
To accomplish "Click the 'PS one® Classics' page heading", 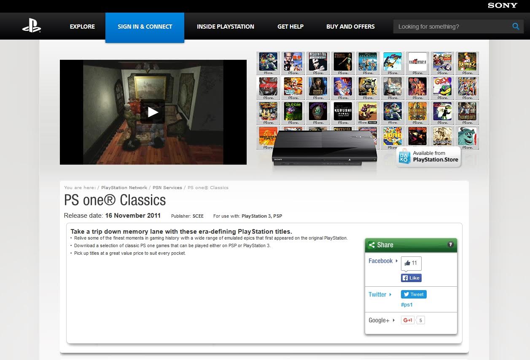I will [x=115, y=200].
